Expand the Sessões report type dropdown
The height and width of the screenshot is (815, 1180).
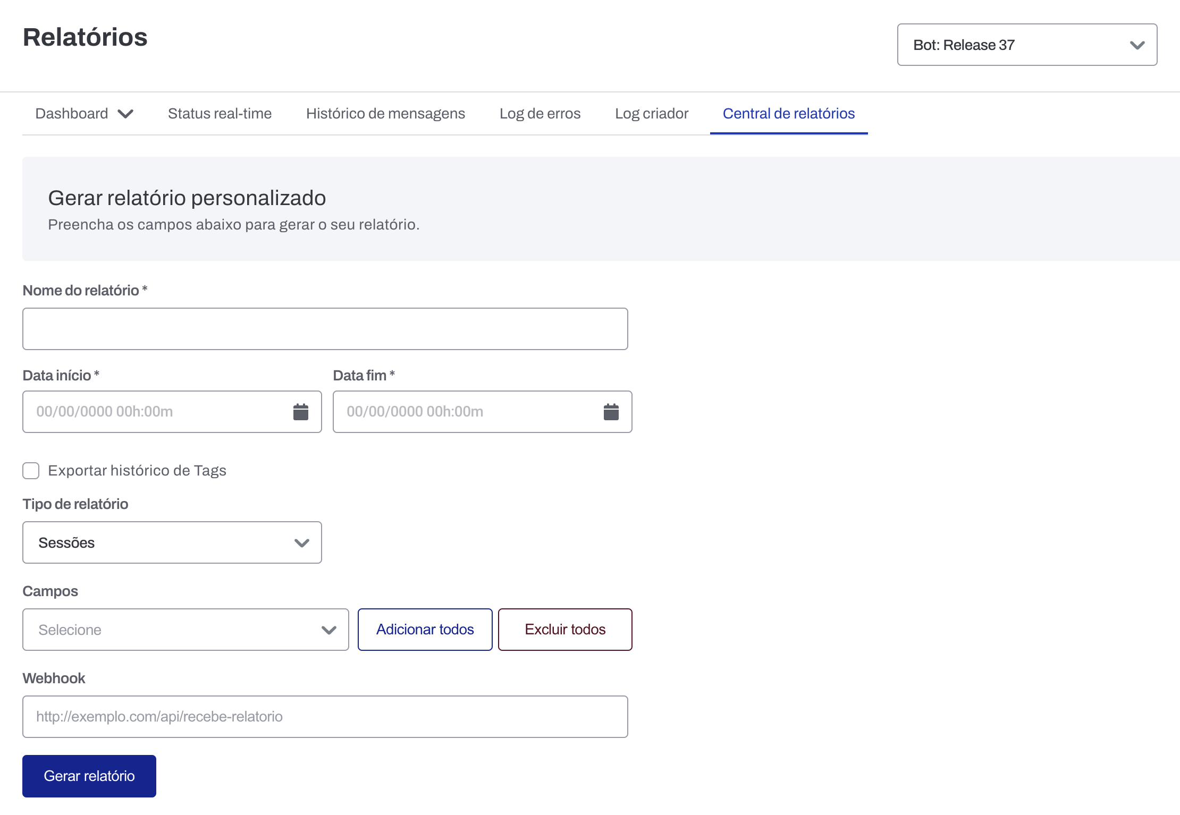tap(171, 543)
